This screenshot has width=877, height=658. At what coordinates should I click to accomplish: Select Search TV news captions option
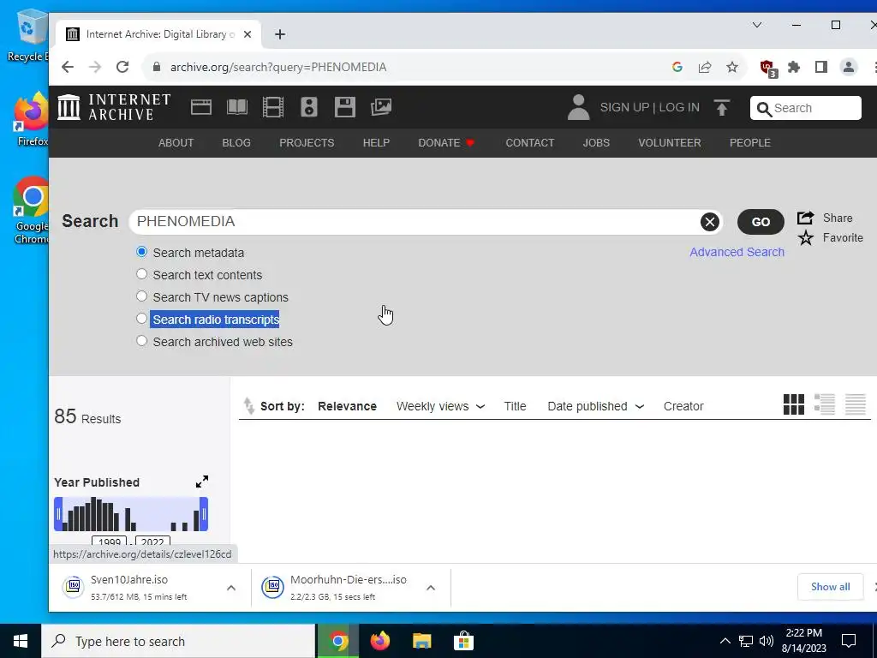tap(141, 296)
